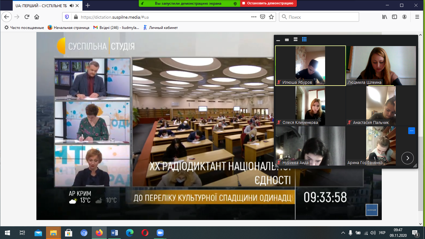
Task: Switch to Word on the taskbar
Action: point(114,233)
